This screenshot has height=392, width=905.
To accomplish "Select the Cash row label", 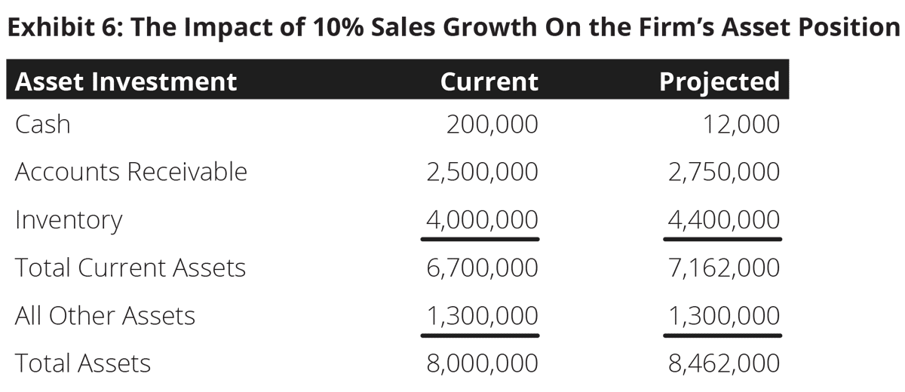I will pos(43,124).
